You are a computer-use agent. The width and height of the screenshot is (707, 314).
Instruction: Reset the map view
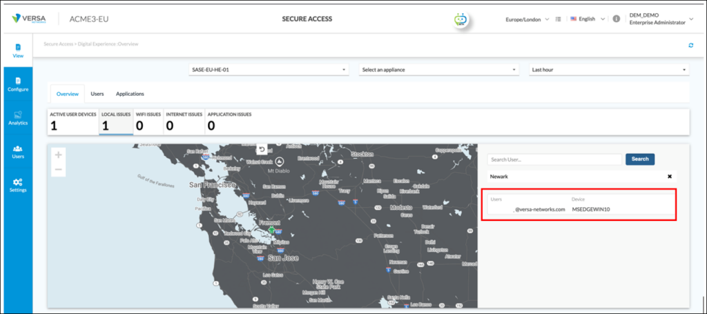(x=262, y=149)
